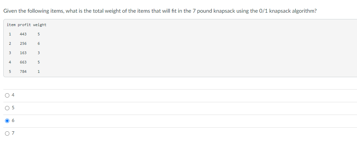Click the weight value in item 4's row
The height and width of the screenshot is (142, 357).
click(39, 62)
